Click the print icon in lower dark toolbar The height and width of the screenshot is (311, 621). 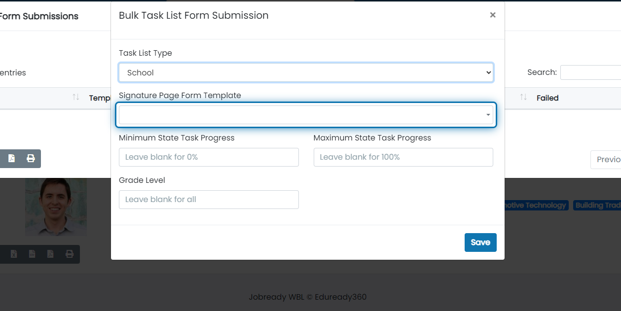70,254
